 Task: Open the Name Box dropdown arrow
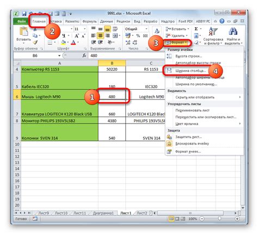point(59,56)
